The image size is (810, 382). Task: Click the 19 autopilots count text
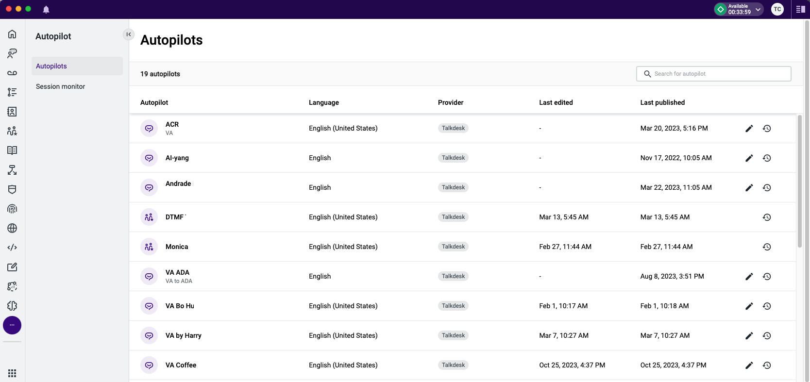(x=160, y=74)
